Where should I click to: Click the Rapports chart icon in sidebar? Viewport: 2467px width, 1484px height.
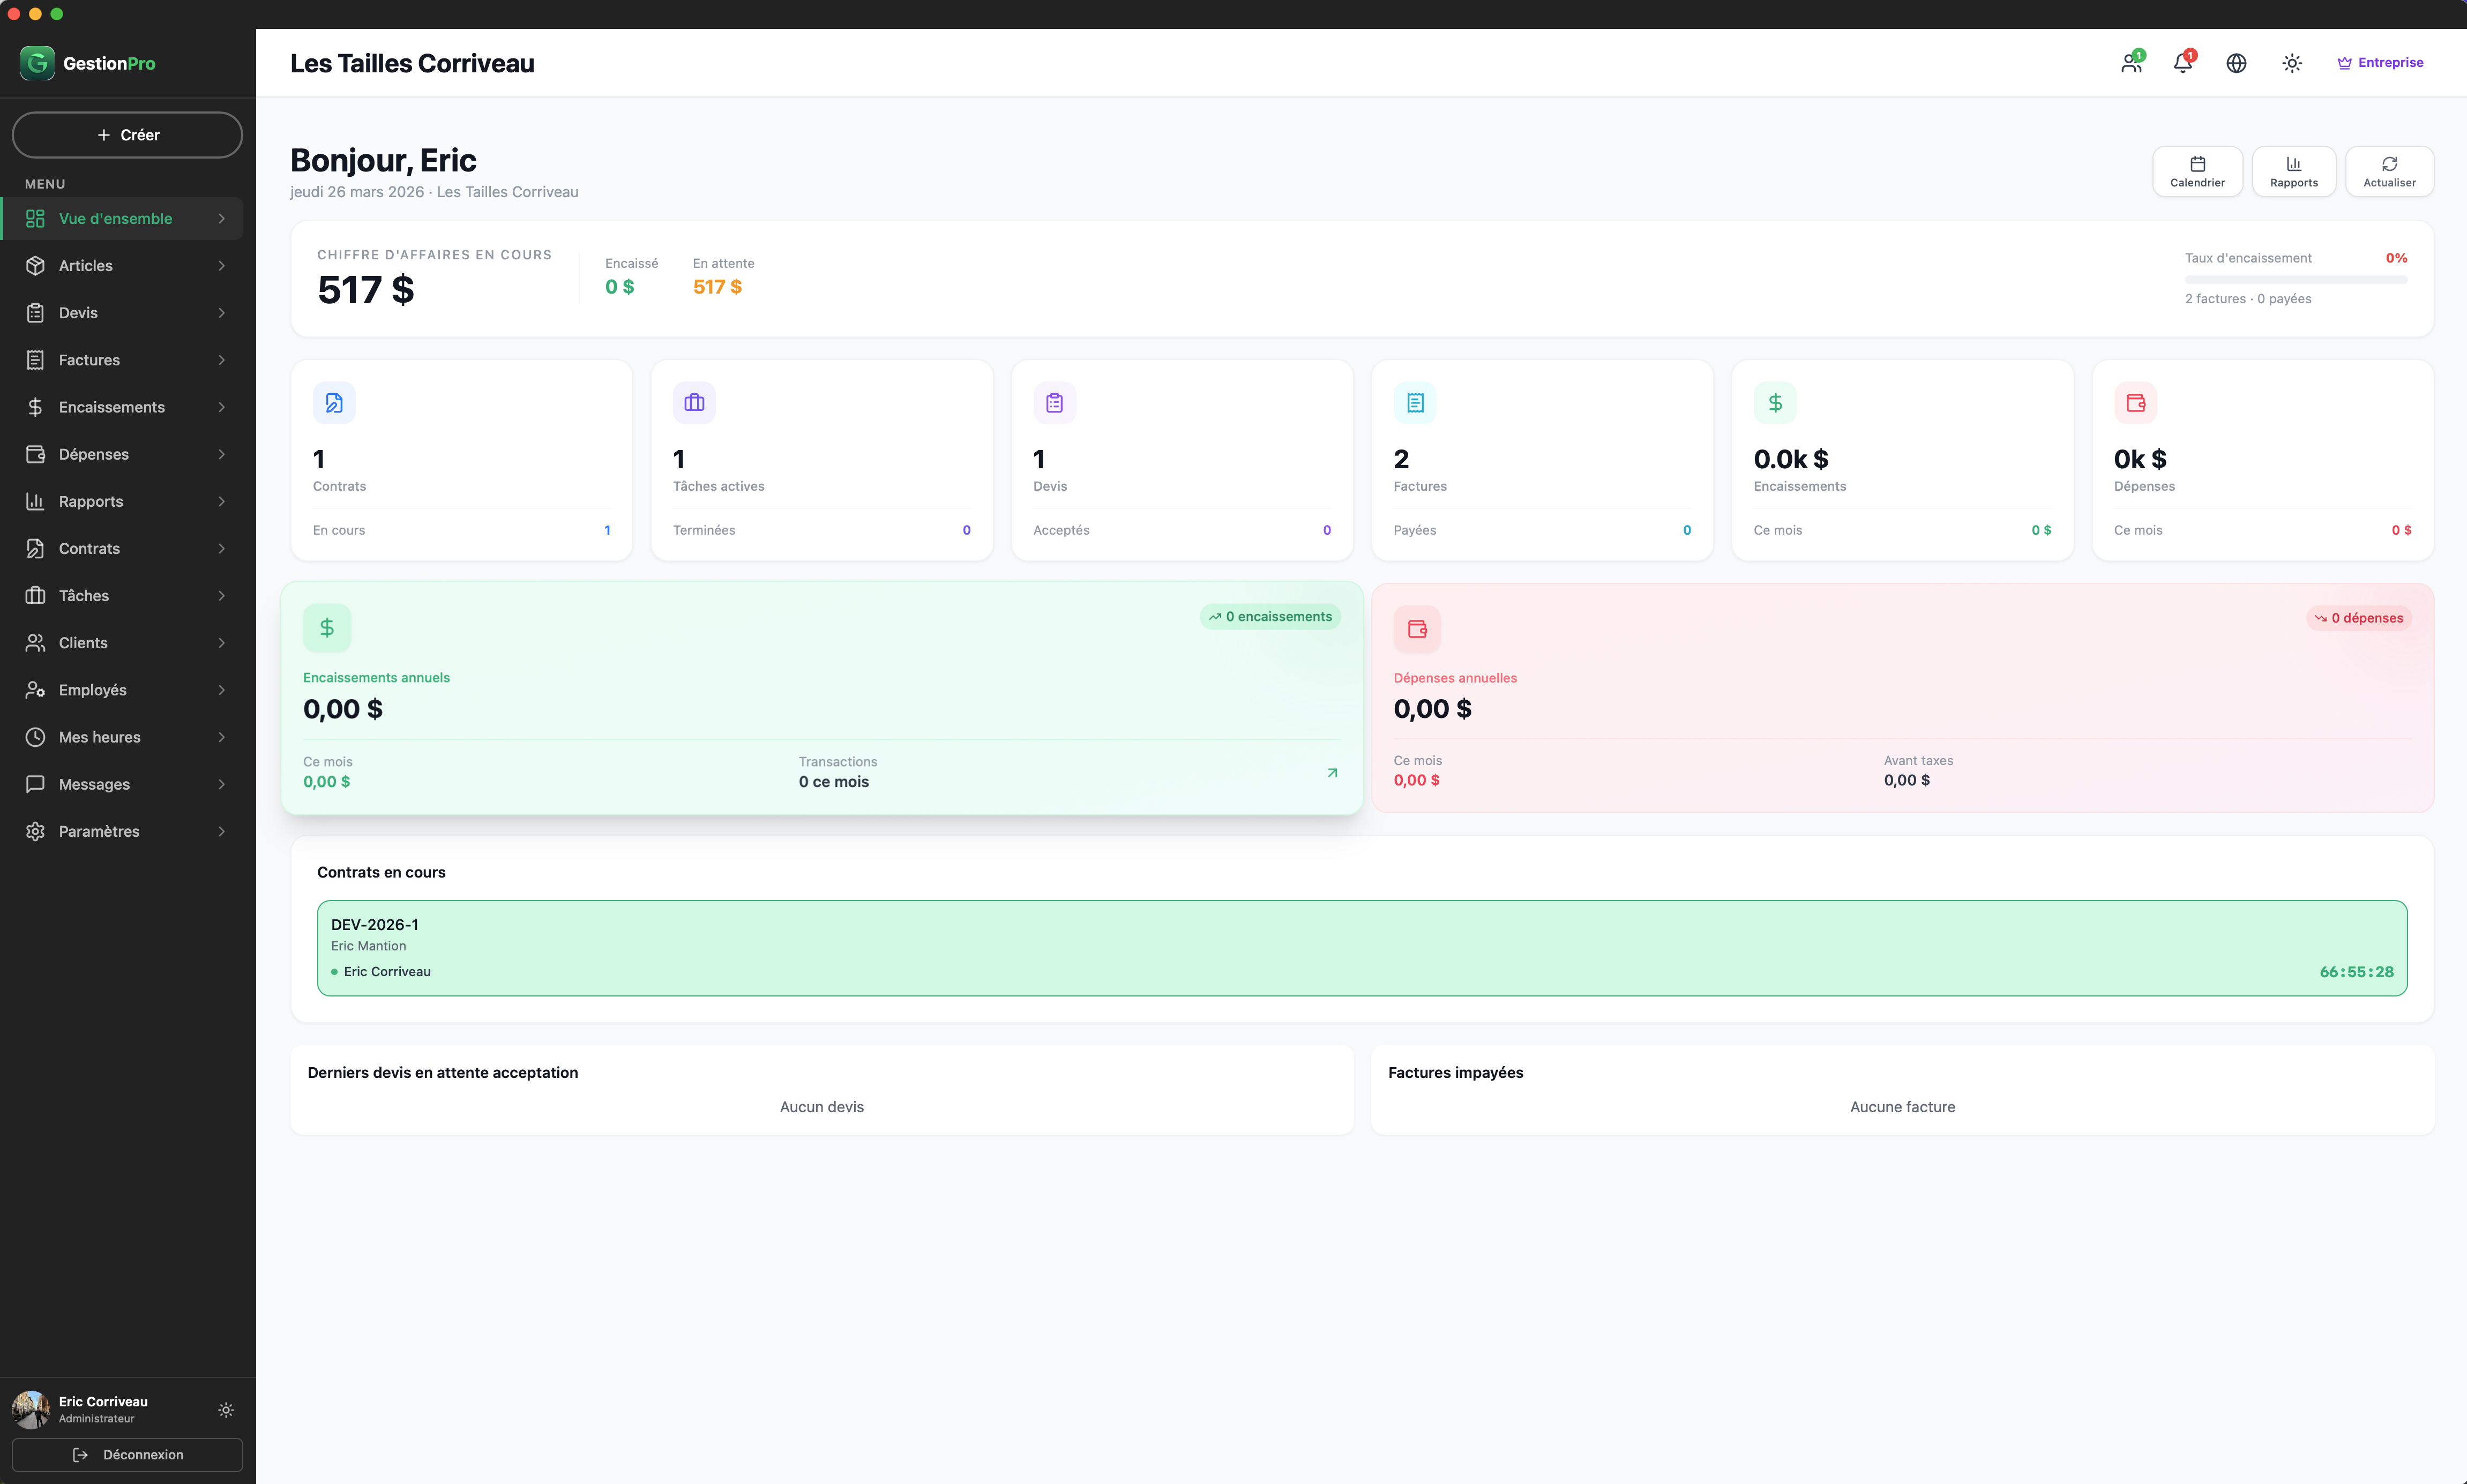[x=35, y=501]
